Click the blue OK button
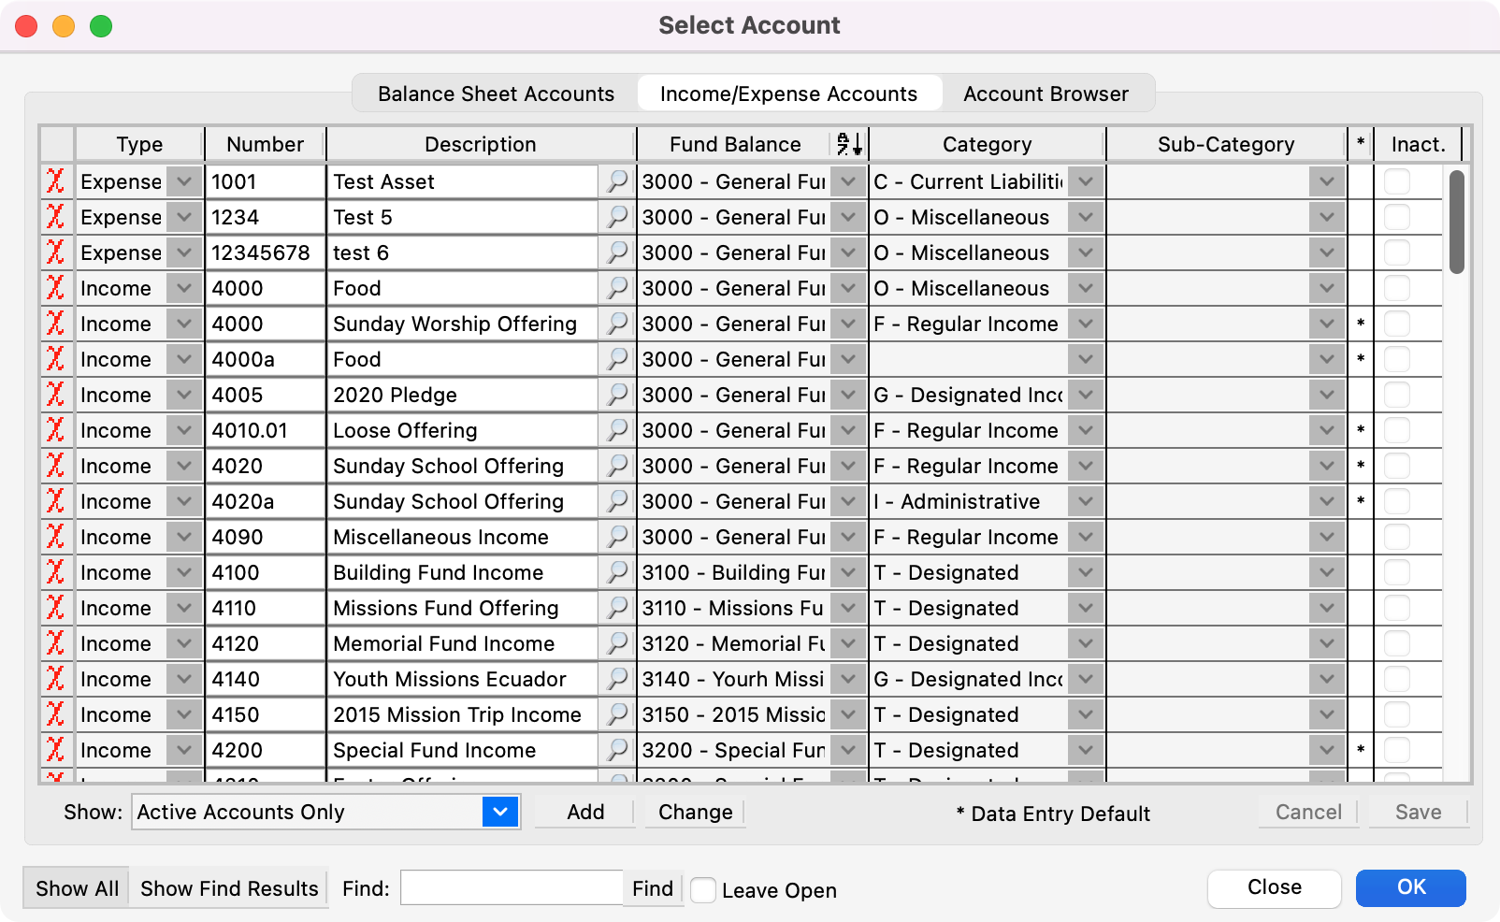The image size is (1500, 922). coord(1410,887)
